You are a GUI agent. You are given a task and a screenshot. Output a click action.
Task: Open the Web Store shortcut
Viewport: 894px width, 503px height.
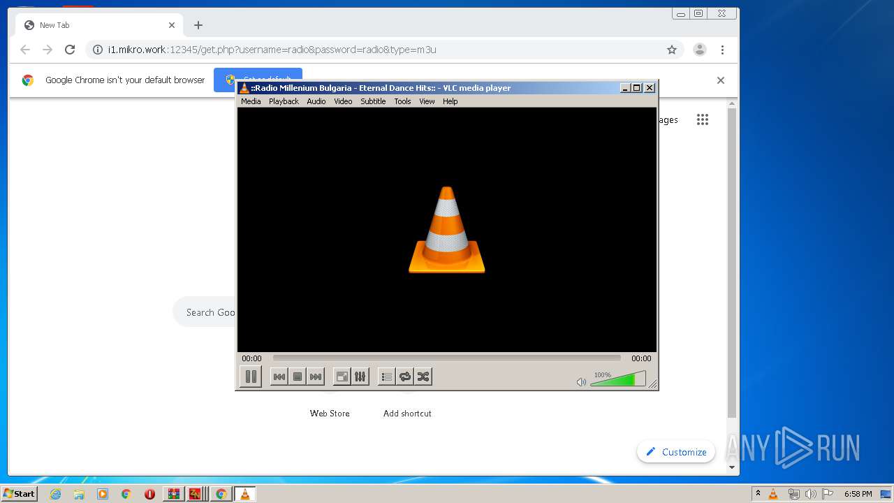pyautogui.click(x=330, y=414)
